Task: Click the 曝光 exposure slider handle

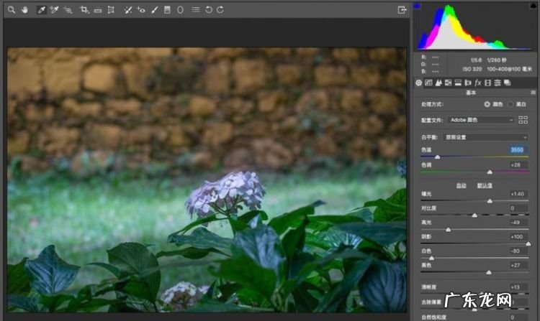Action: [490, 201]
